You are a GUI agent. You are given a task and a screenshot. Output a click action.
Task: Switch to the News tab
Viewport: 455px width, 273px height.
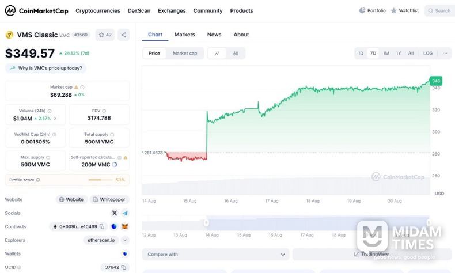[214, 35]
